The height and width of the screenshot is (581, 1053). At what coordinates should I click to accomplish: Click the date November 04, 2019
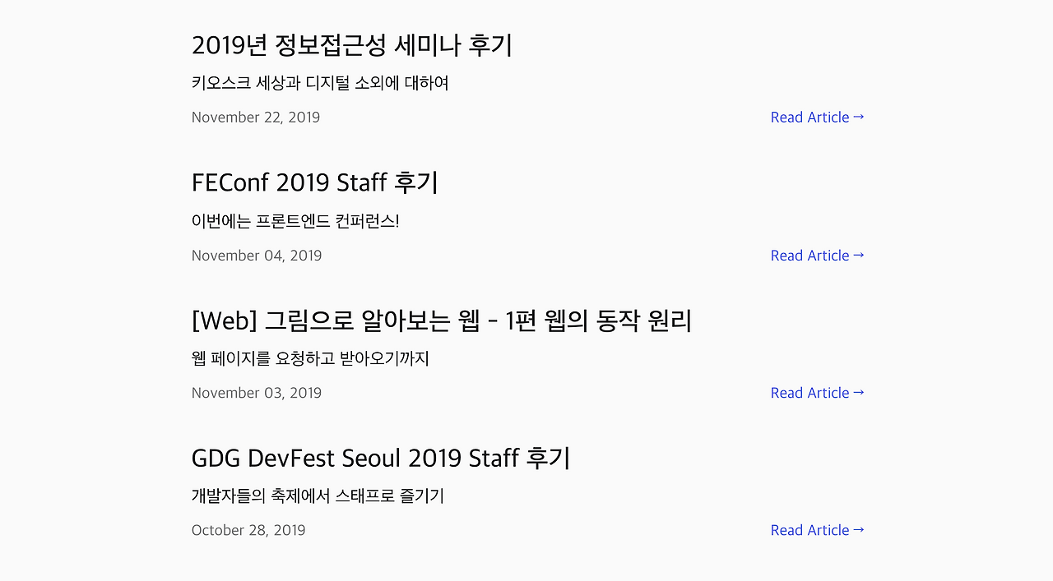pos(257,256)
